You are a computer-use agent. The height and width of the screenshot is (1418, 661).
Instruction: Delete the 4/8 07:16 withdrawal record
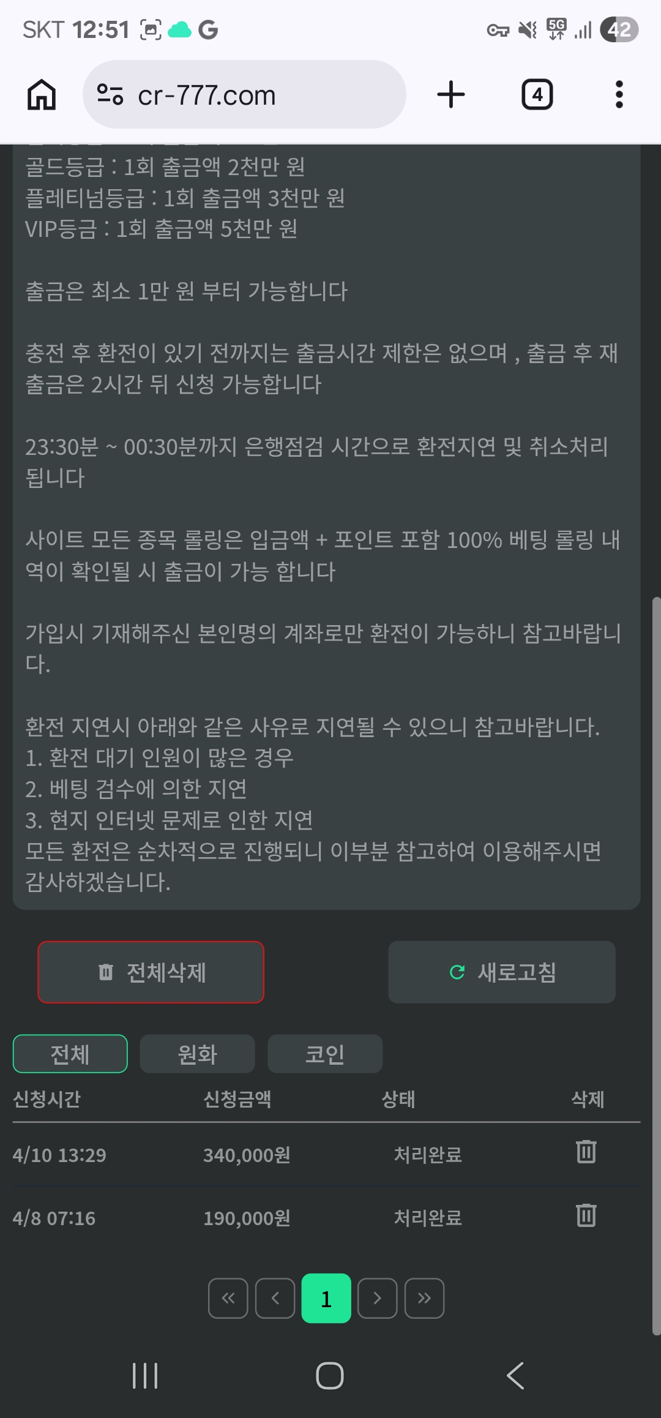(586, 1215)
